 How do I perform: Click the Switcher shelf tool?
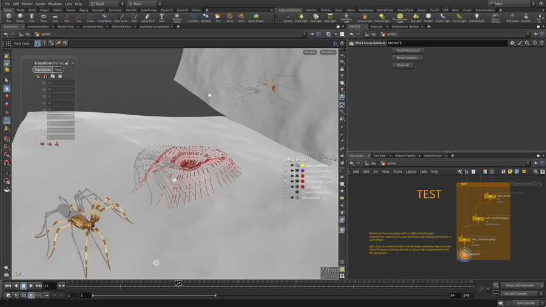coord(526,18)
